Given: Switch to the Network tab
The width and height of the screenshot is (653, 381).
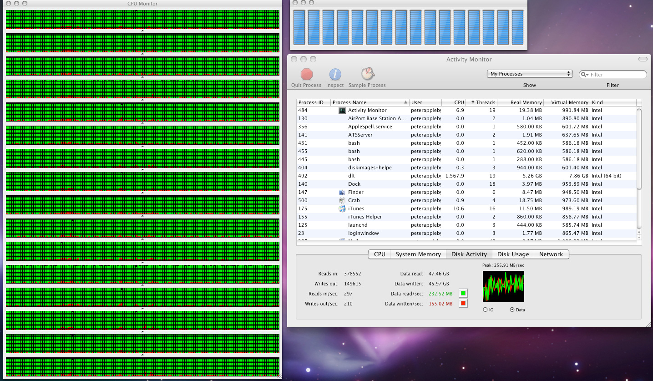Looking at the screenshot, I should pyautogui.click(x=551, y=254).
